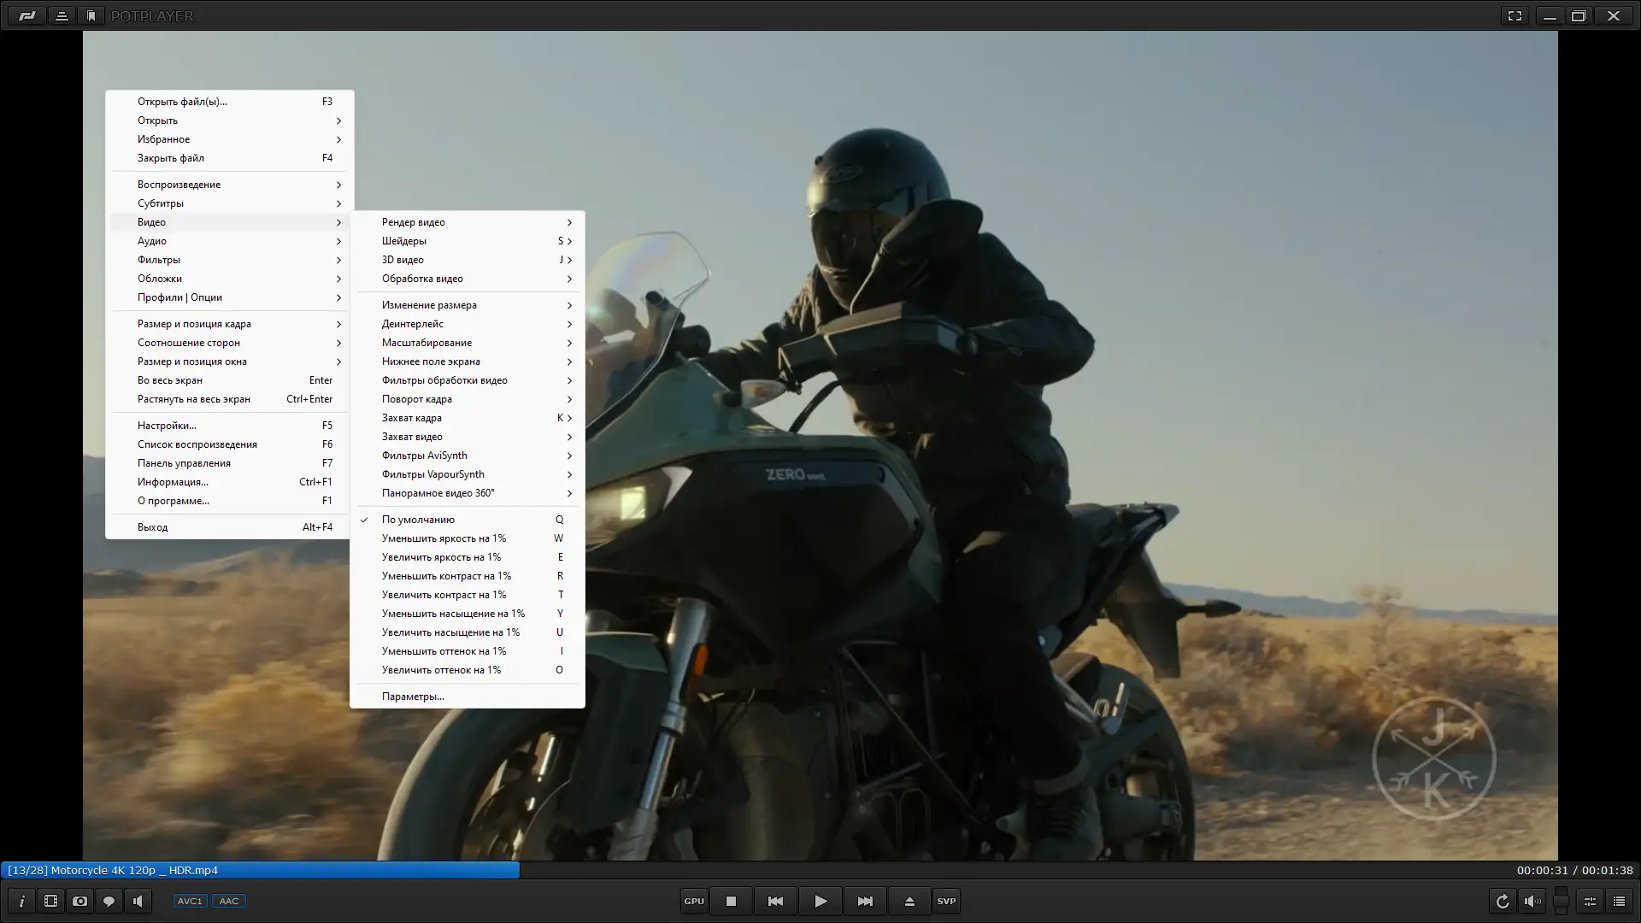Click the repeat/loop icon near volume
Viewport: 1641px width, 923px height.
(1502, 900)
